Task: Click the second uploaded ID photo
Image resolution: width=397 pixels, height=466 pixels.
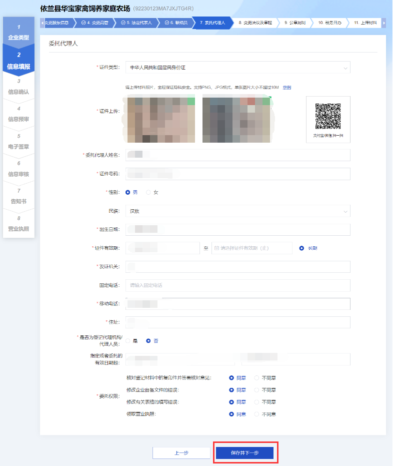Action: click(x=236, y=119)
